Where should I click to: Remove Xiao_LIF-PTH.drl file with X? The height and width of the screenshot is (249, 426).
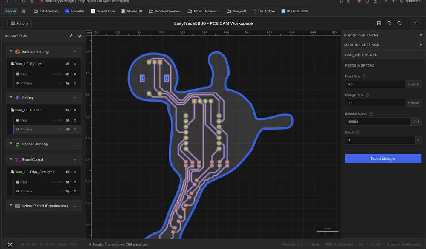75,110
